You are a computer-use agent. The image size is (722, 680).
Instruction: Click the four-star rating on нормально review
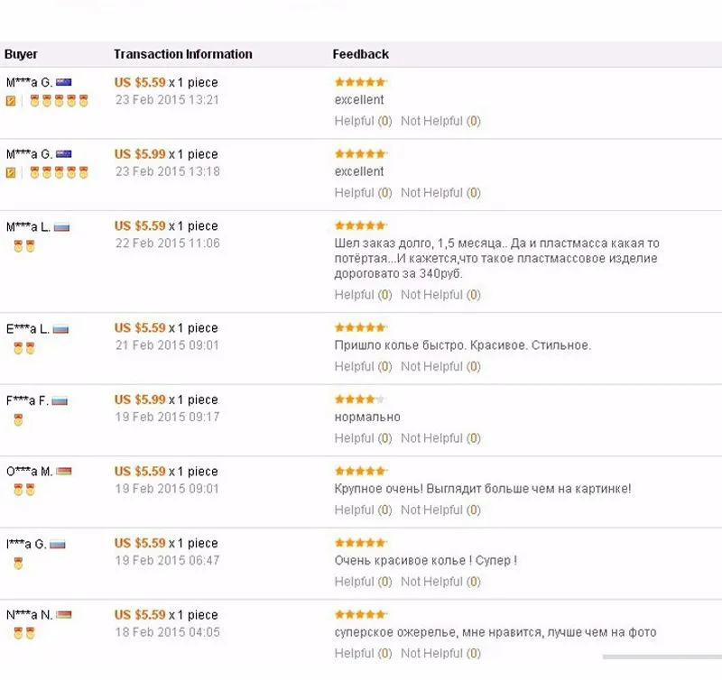click(x=359, y=400)
